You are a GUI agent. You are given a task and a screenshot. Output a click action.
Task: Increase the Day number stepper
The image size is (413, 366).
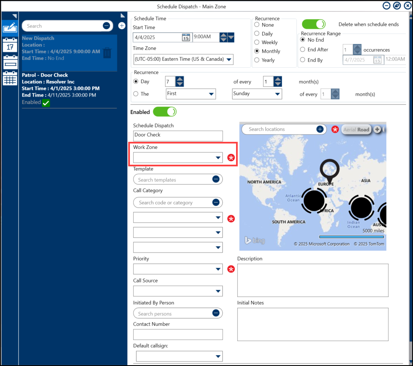(180, 79)
